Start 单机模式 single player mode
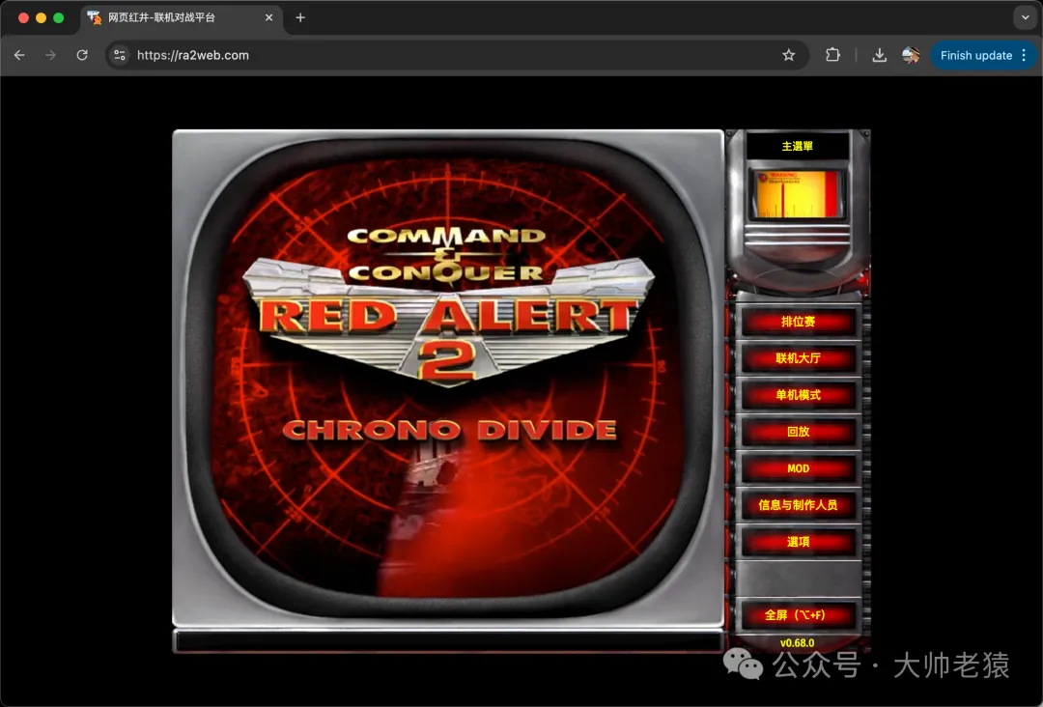 (x=798, y=395)
